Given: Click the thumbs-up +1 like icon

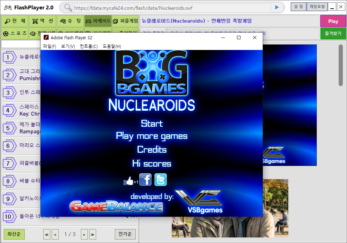Looking at the screenshot, I should tap(130, 181).
